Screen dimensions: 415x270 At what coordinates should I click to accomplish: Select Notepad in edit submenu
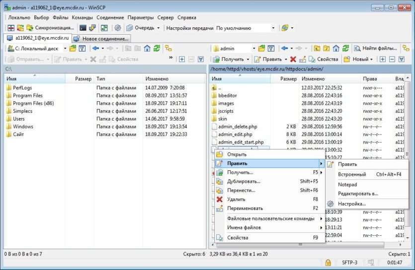click(367, 185)
